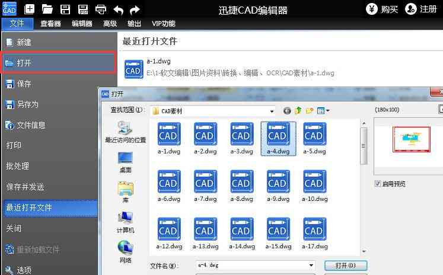Open the 文件 tab
Screen dimensions: 443x275
click(x=17, y=24)
